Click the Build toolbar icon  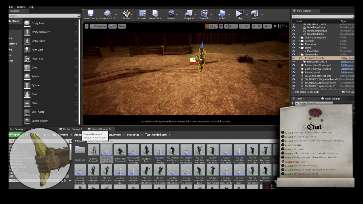(222, 15)
